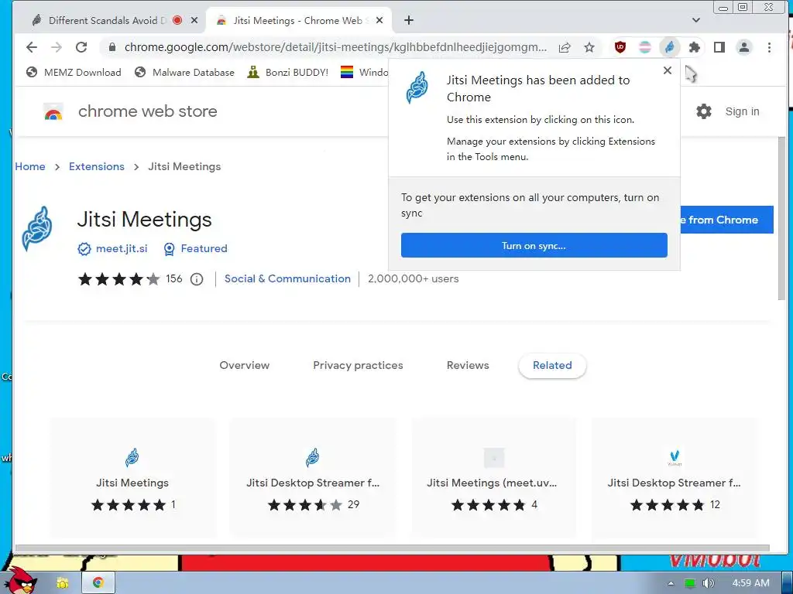Click the recording indicator on first tab
The width and height of the screenshot is (793, 594).
tap(177, 21)
